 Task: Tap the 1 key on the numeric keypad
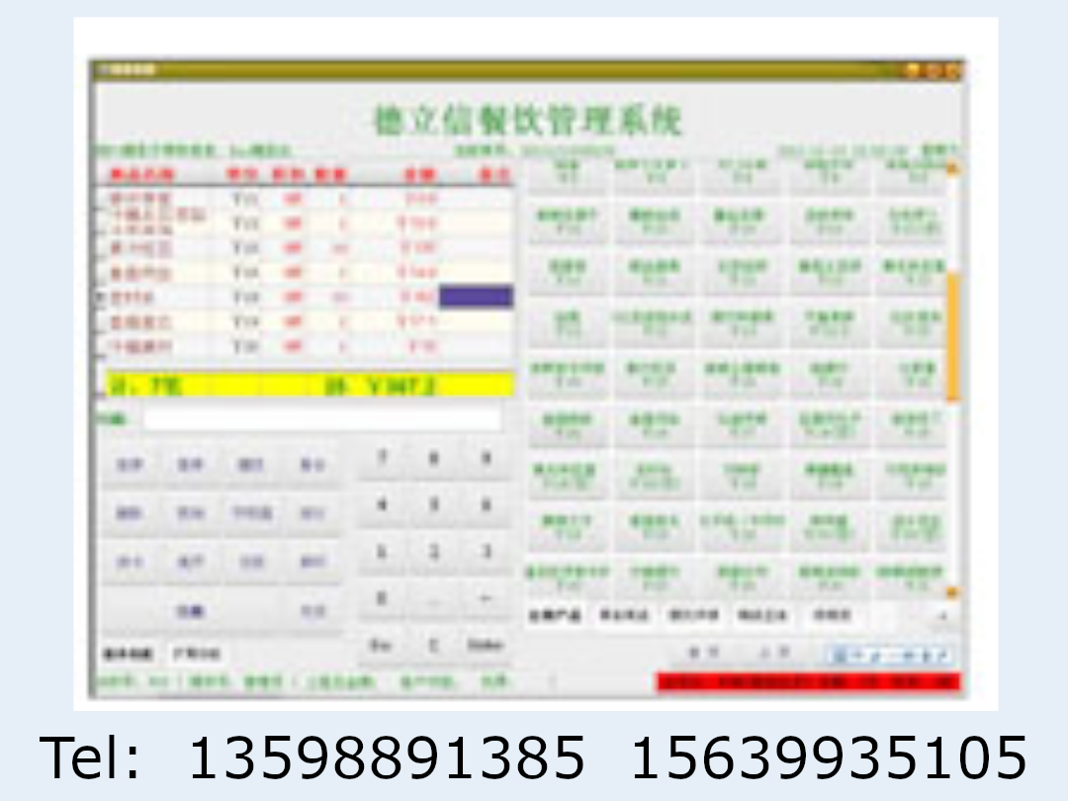(x=383, y=553)
